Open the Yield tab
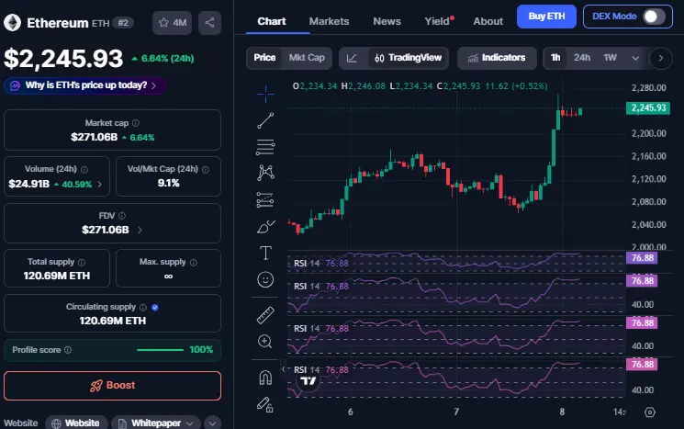This screenshot has height=429, width=684. pos(439,21)
